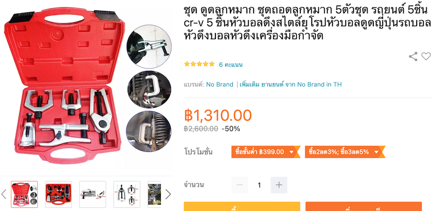This screenshot has height=211, width=438.
Task: View the 6 ratings link
Action: [230, 65]
